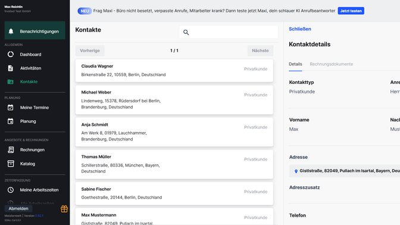
Task: Click the Jetzt testen button
Action: [x=351, y=11]
